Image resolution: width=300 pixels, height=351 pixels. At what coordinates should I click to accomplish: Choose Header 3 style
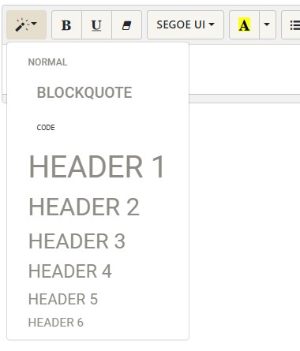point(77,241)
